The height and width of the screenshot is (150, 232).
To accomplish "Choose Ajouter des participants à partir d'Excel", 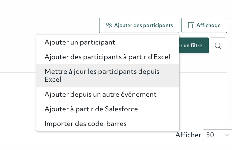I will pyautogui.click(x=108, y=57).
